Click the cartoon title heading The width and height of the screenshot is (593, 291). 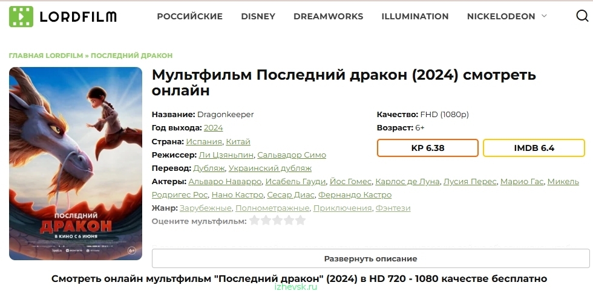click(x=344, y=83)
